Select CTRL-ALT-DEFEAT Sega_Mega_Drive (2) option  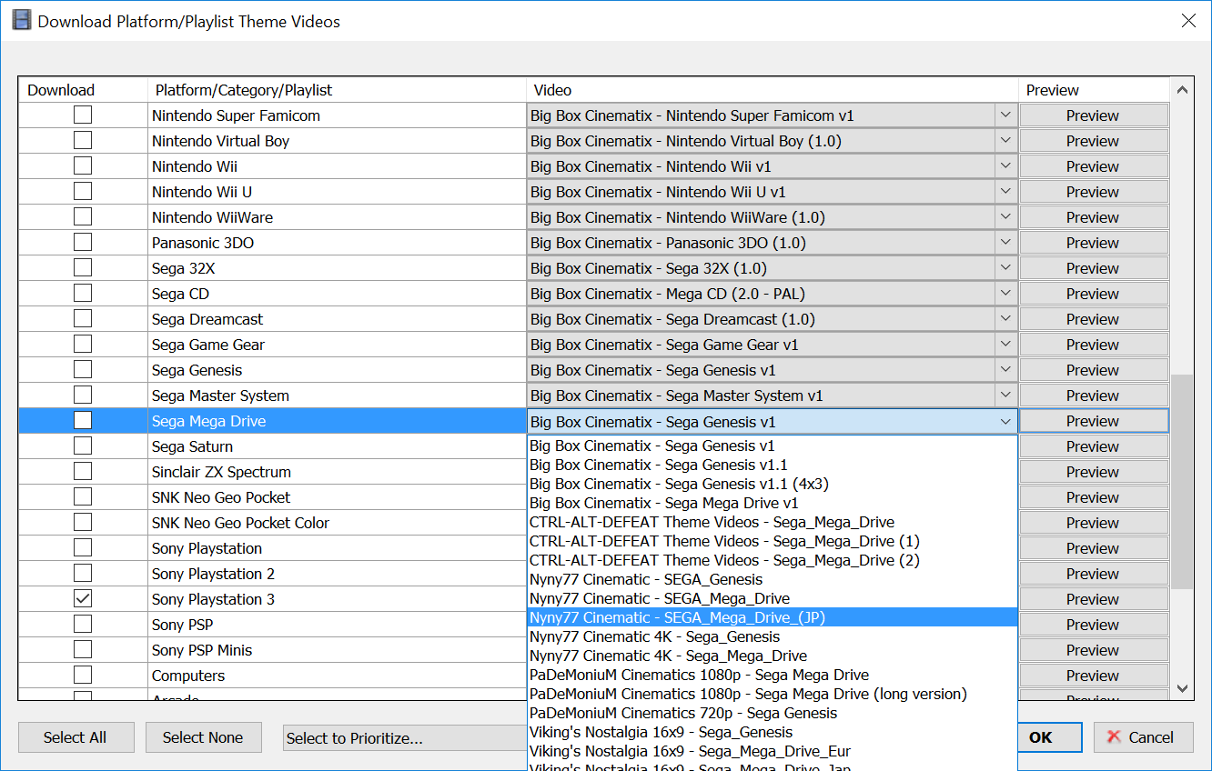coord(773,560)
